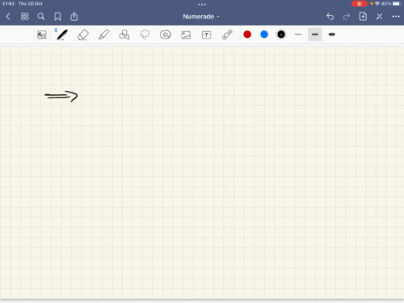Screen dimensions: 404x303
Task: Open the page thumbnails grid view
Action: [x=24, y=17]
